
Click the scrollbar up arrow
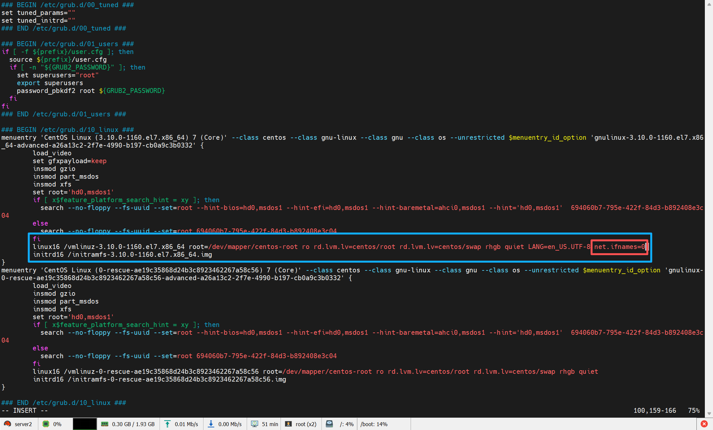point(709,4)
